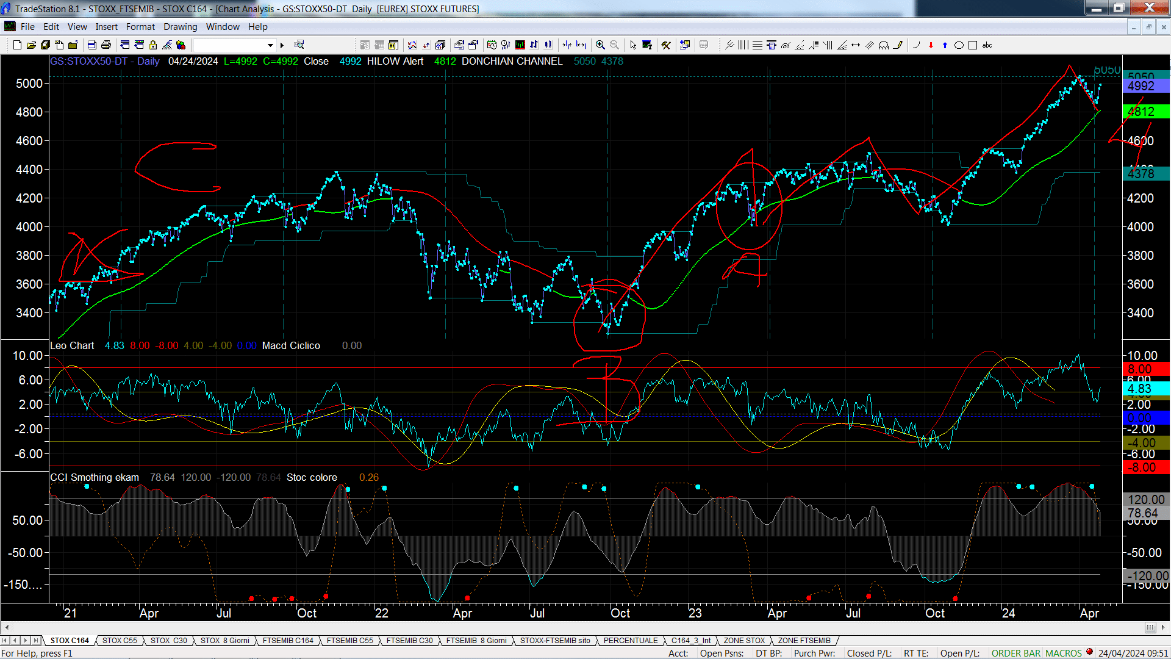Select the curved arc line tool
Screen dimensions: 1171x659
click(x=916, y=45)
